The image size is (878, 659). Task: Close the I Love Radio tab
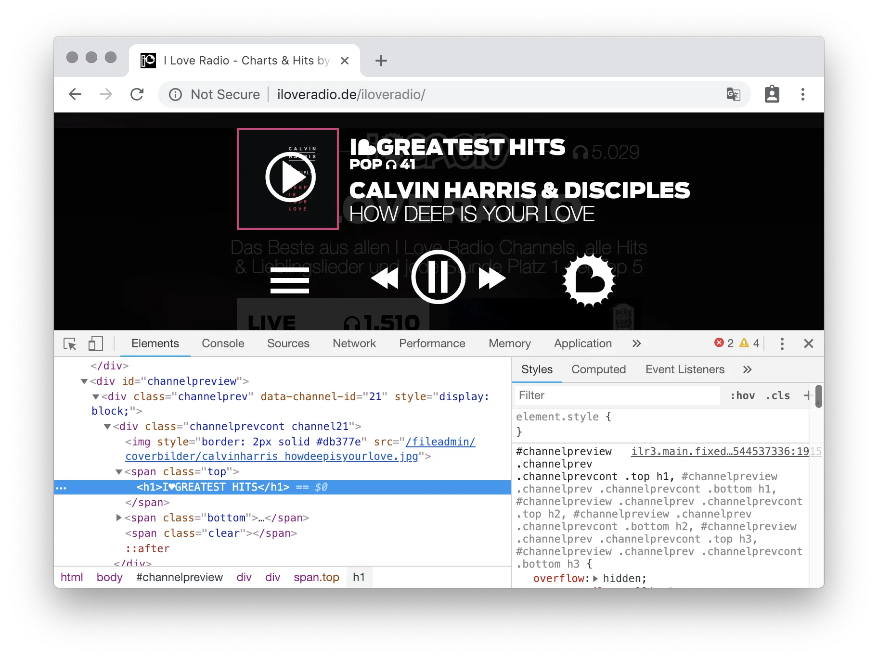[x=345, y=61]
